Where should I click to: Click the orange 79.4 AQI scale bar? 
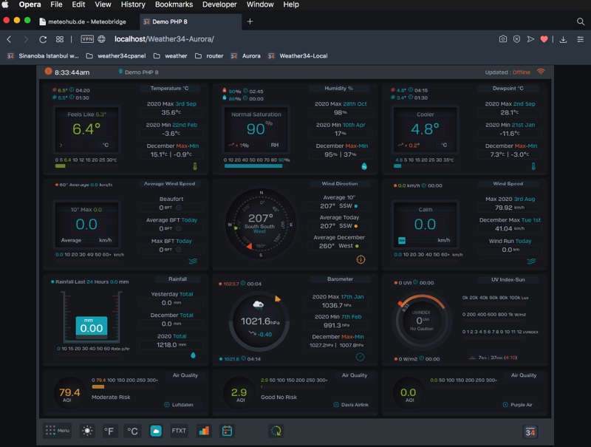click(98, 386)
